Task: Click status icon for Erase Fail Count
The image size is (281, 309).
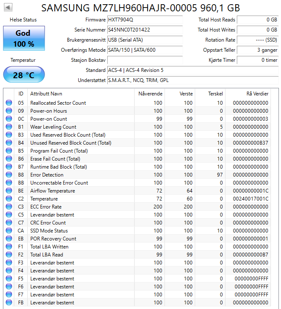Action: coord(9,158)
